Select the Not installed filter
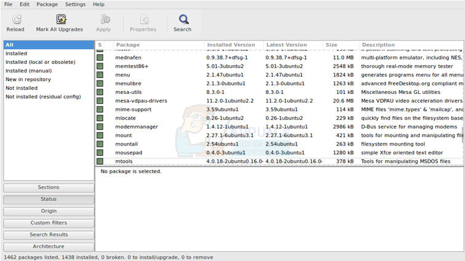This screenshot has height=261, width=465. click(x=22, y=88)
